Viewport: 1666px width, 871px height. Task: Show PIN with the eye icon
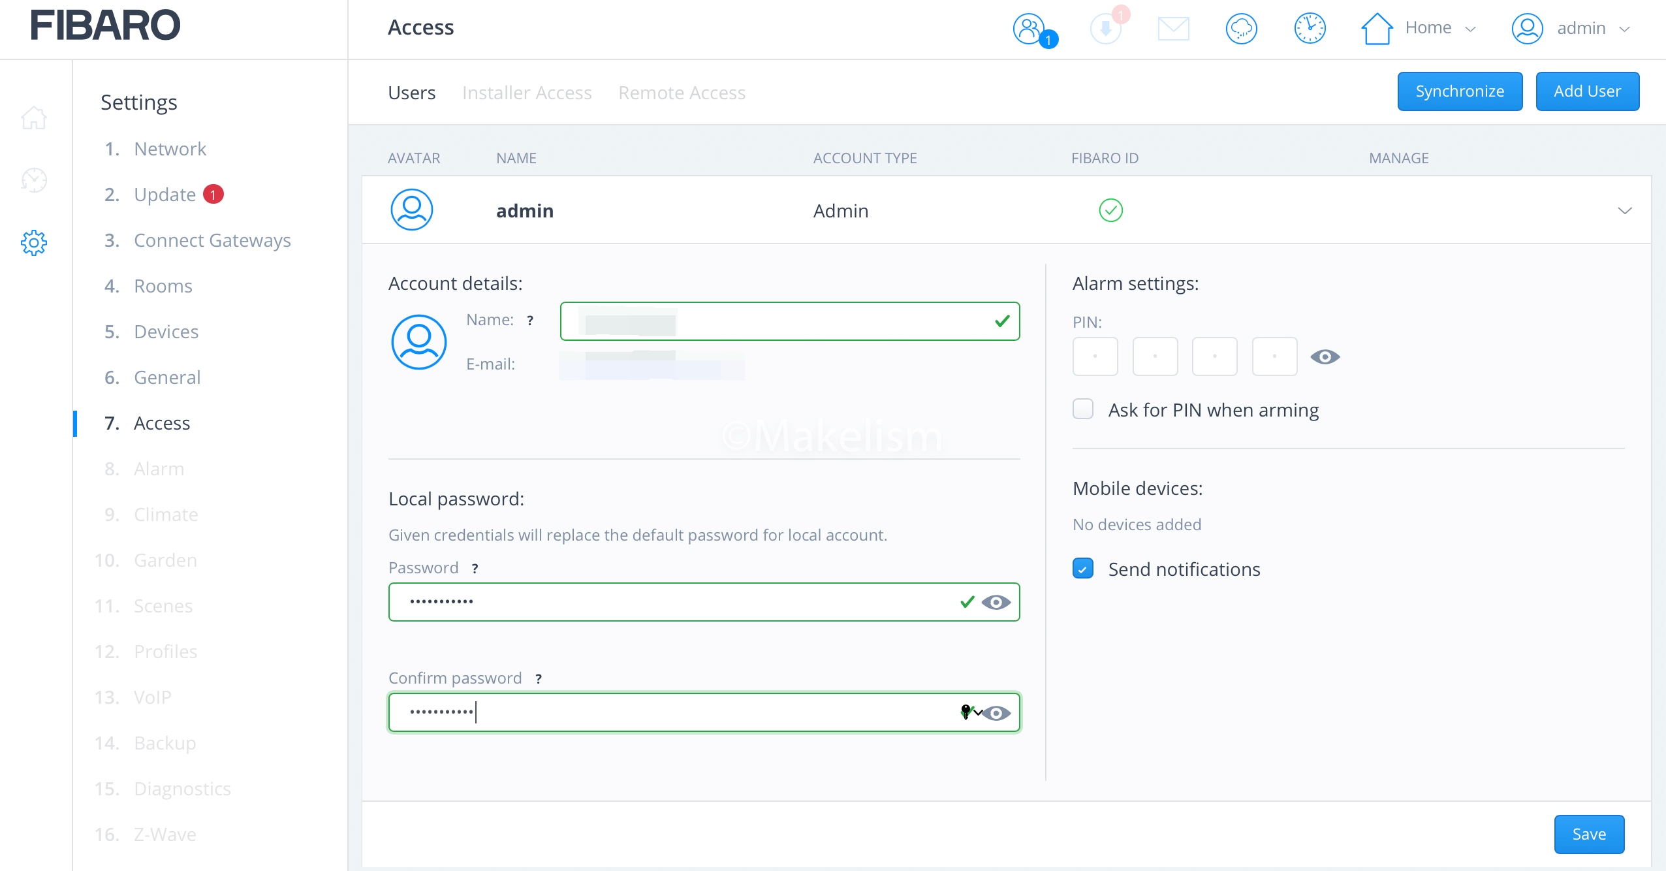tap(1325, 357)
